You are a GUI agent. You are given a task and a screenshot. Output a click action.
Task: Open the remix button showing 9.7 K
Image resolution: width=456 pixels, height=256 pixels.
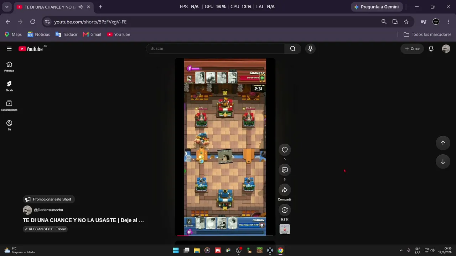click(285, 210)
